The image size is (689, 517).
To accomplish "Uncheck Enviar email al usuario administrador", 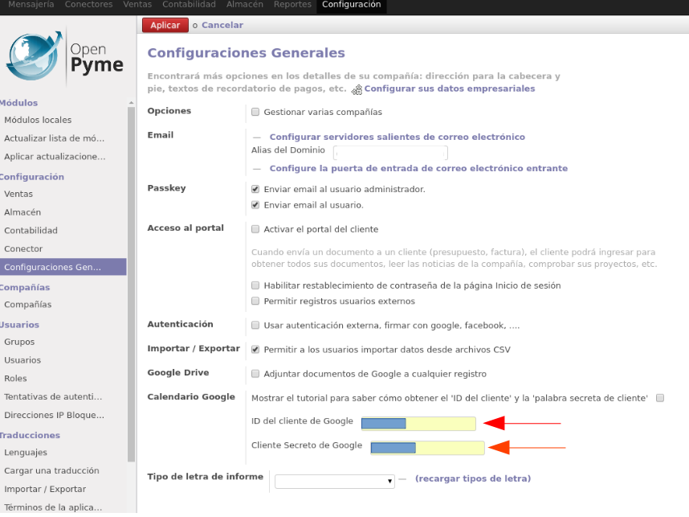I will 255,189.
